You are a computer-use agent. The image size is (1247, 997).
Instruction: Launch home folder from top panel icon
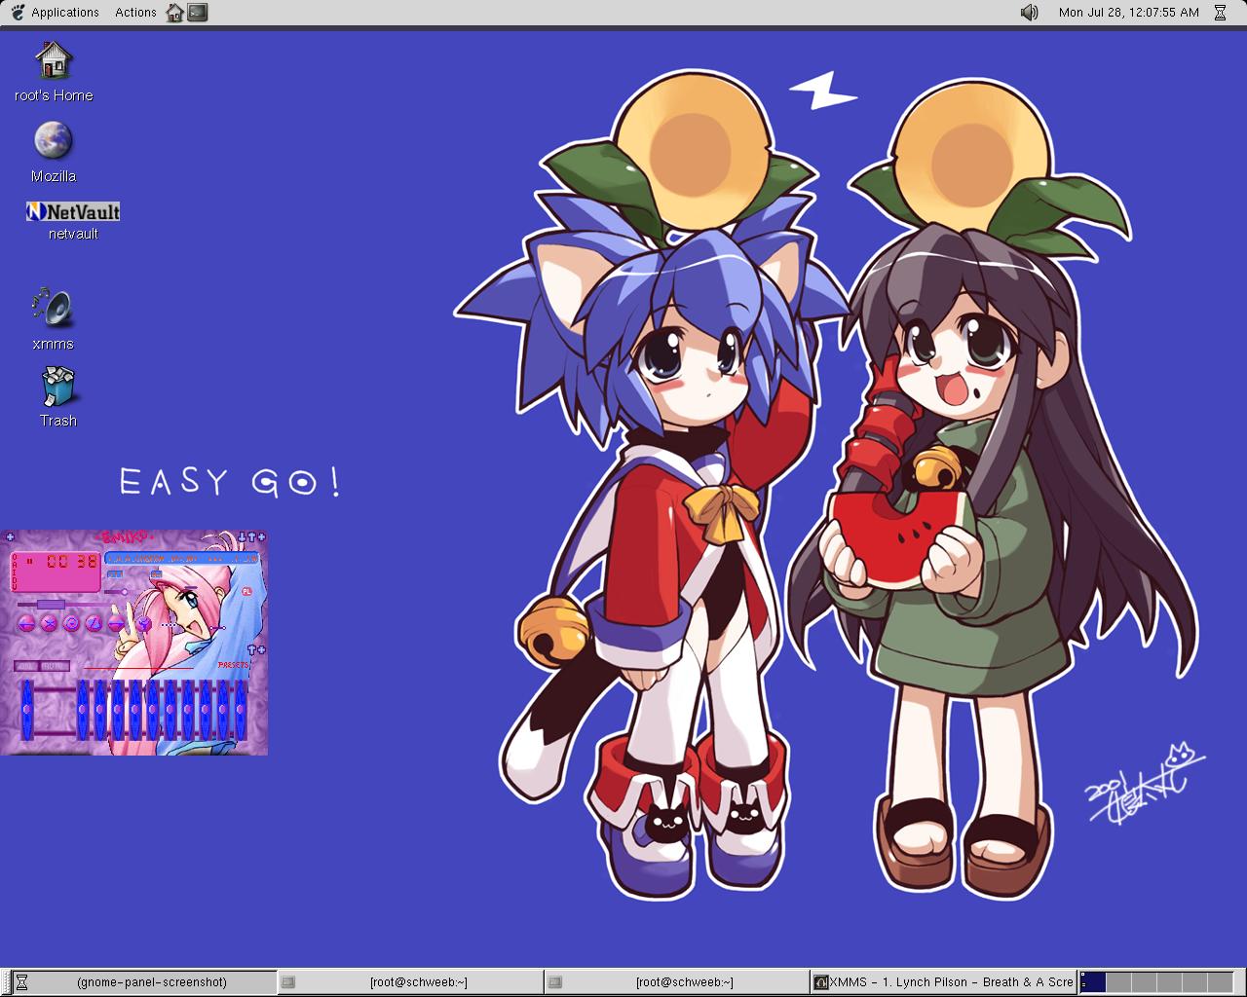coord(174,13)
